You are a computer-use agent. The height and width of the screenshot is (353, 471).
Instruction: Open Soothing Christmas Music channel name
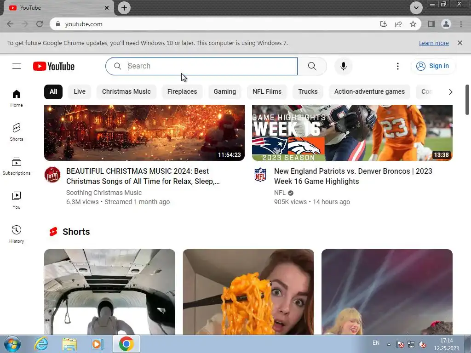pyautogui.click(x=104, y=193)
